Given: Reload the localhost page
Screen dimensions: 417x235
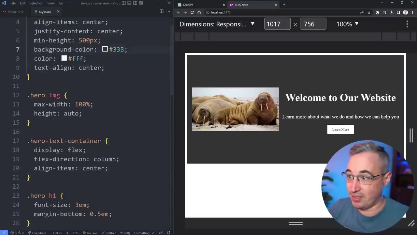Looking at the screenshot, I should (192, 12).
